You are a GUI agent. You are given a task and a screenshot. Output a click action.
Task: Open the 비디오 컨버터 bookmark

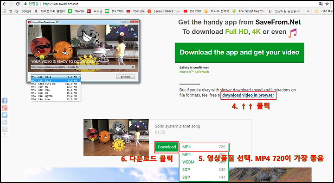[217, 11]
